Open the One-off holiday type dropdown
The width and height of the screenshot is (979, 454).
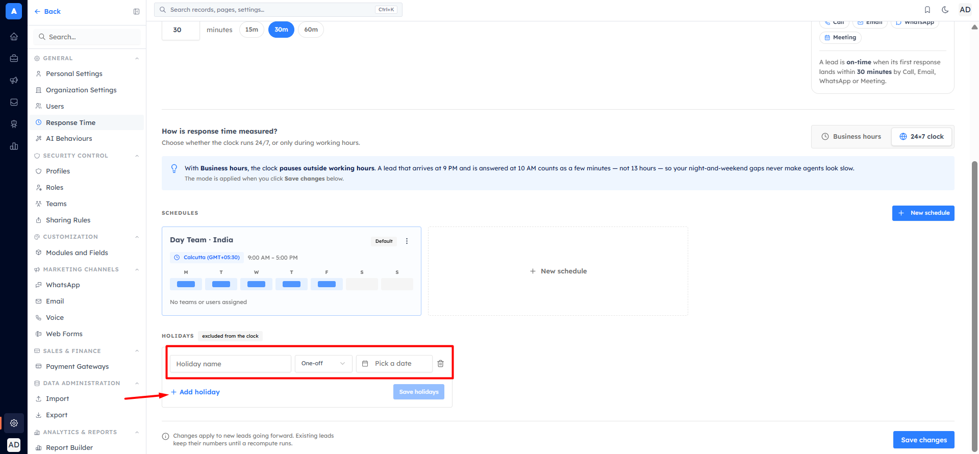(323, 364)
